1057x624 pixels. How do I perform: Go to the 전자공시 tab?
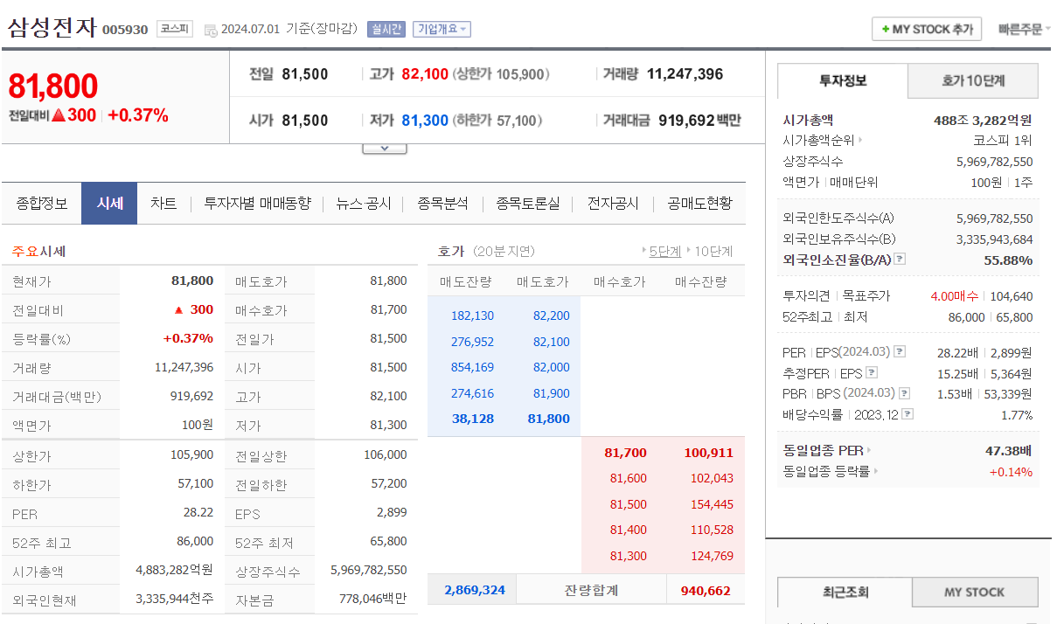[613, 204]
